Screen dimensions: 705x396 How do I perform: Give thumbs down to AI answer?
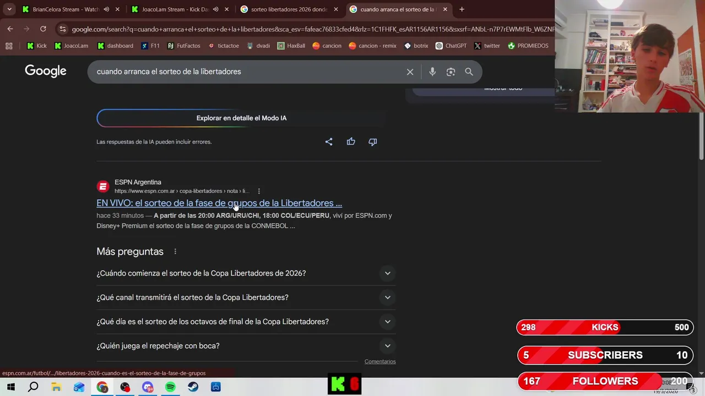[373, 141]
